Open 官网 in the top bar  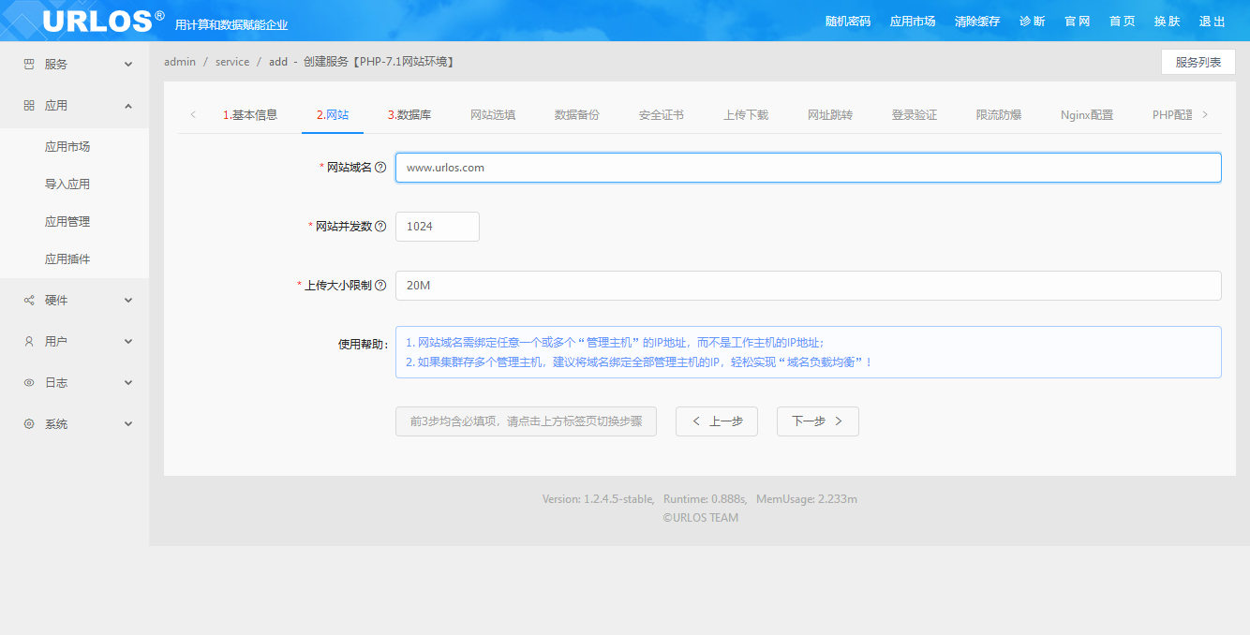pyautogui.click(x=1078, y=22)
